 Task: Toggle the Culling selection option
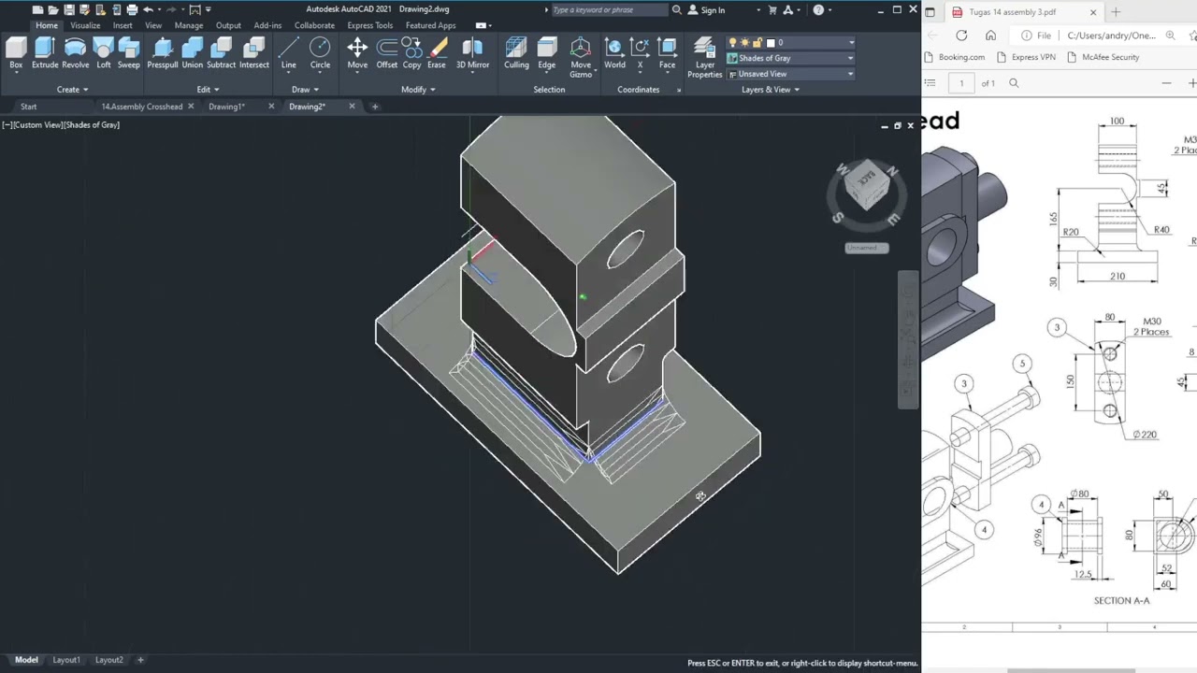[517, 52]
